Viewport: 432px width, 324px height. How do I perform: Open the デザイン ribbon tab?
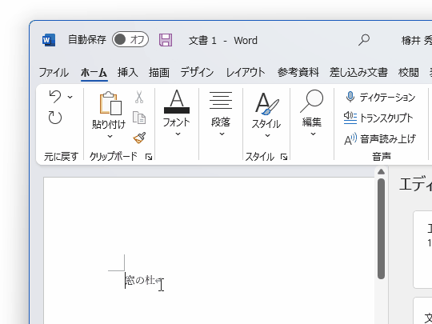point(197,73)
